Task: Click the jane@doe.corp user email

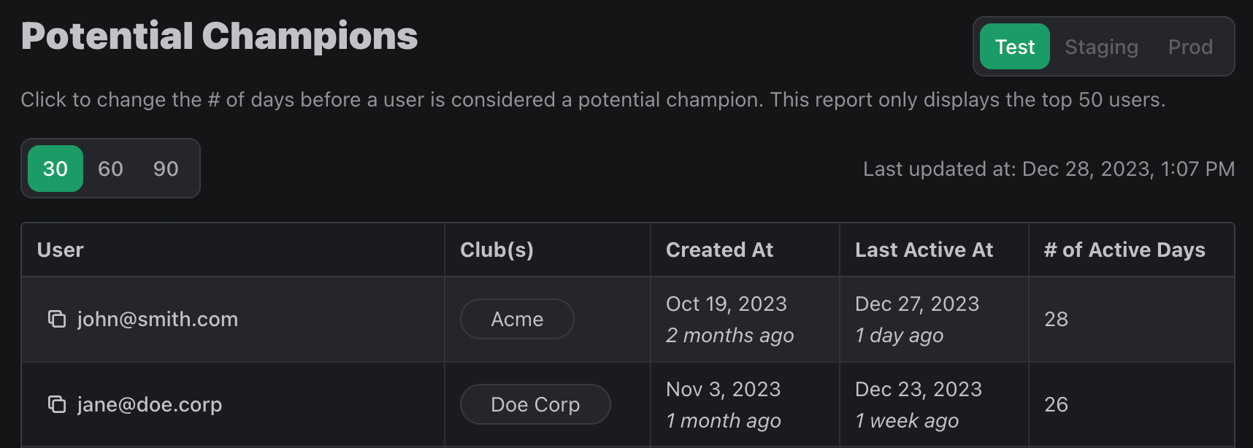Action: [x=150, y=404]
